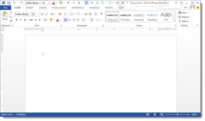Viewport: 205px width, 121px height.
Task: Click the Sort A to Z icon
Action: 96,14
